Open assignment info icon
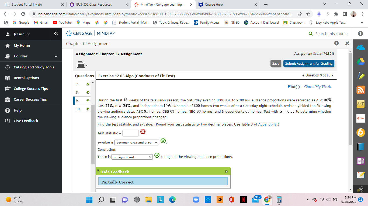368x206 pixels. pyautogui.click(x=336, y=43)
